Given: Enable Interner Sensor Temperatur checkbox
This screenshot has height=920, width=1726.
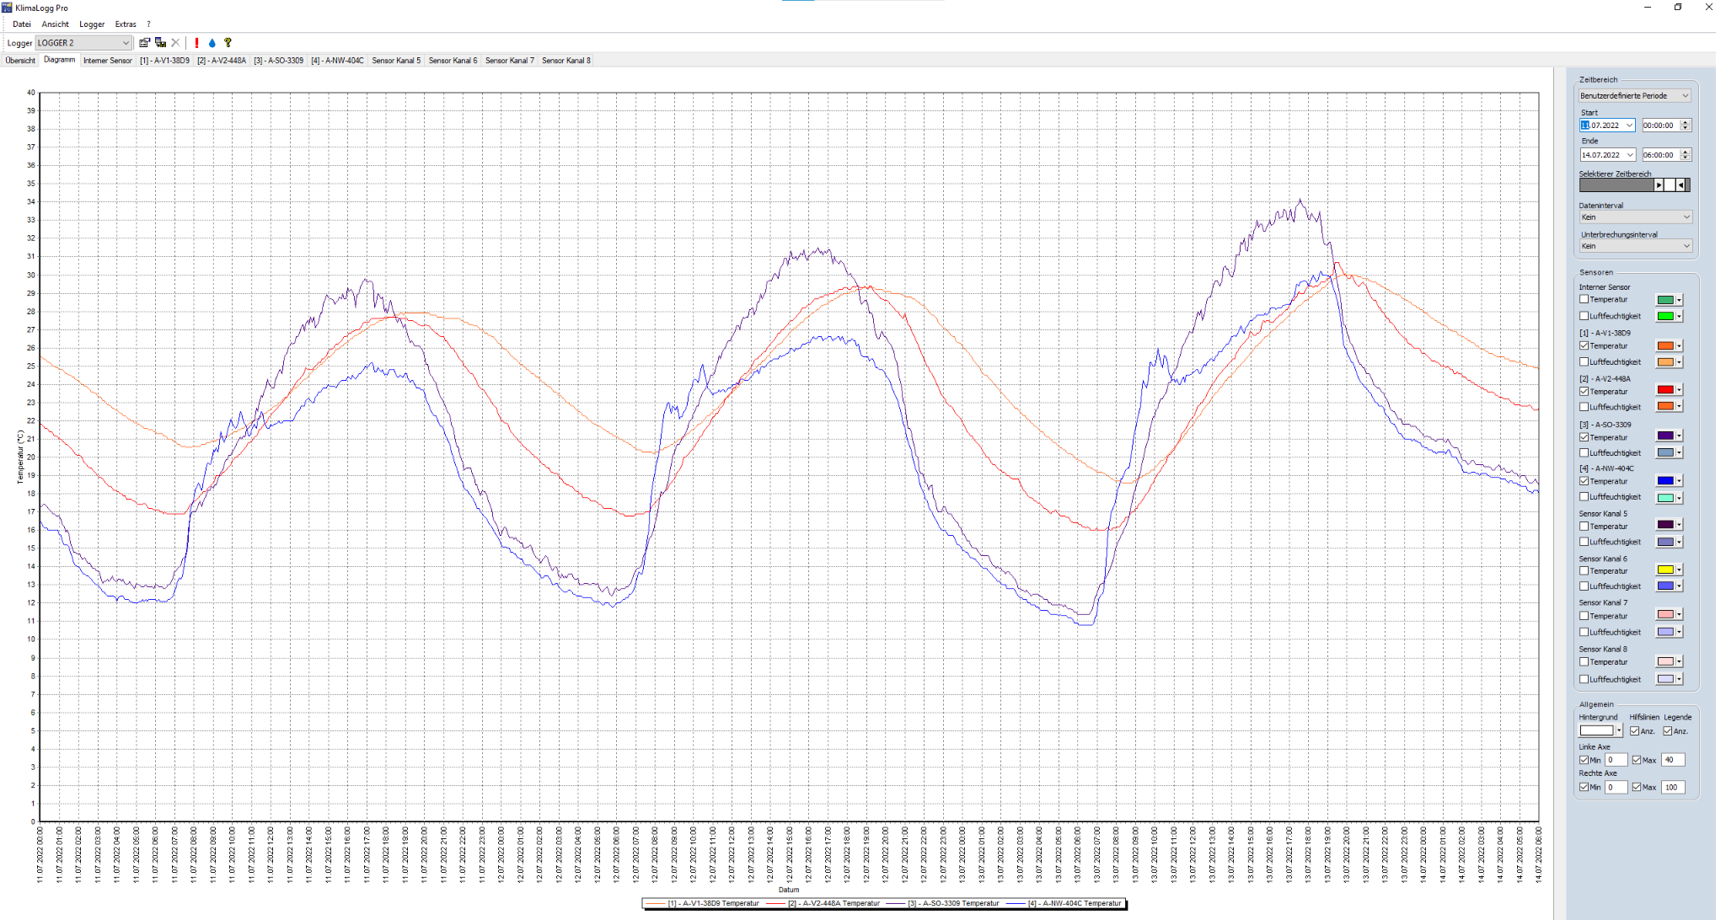Looking at the screenshot, I should coord(1584,299).
